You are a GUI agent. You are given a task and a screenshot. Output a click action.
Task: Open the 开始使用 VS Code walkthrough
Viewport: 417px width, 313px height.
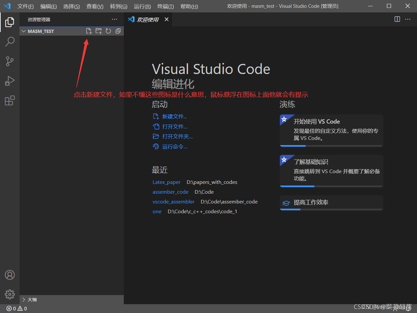331,130
